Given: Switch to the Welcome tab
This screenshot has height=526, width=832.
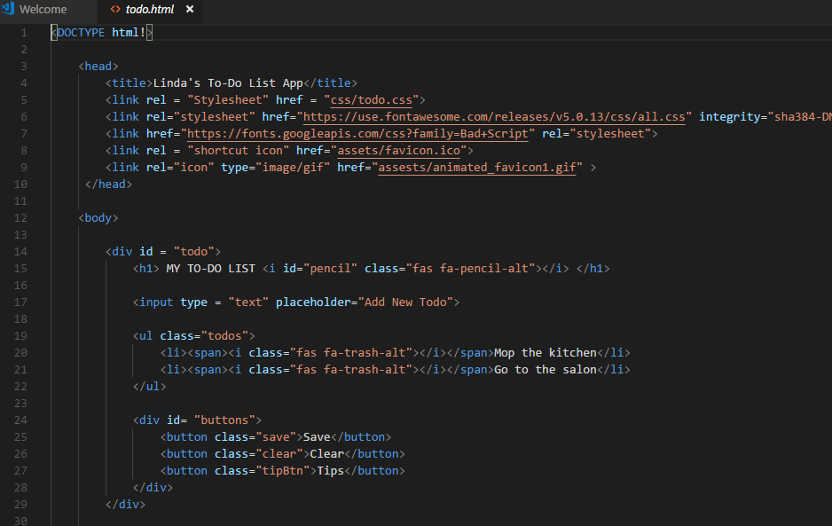Looking at the screenshot, I should (43, 10).
